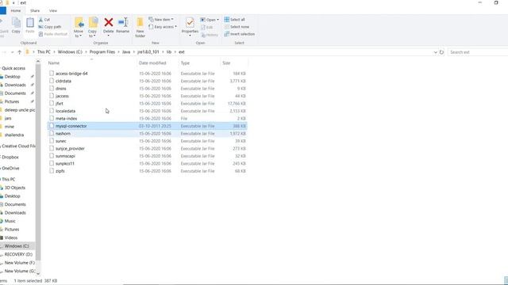Click the red Delete icon

pos(109,22)
